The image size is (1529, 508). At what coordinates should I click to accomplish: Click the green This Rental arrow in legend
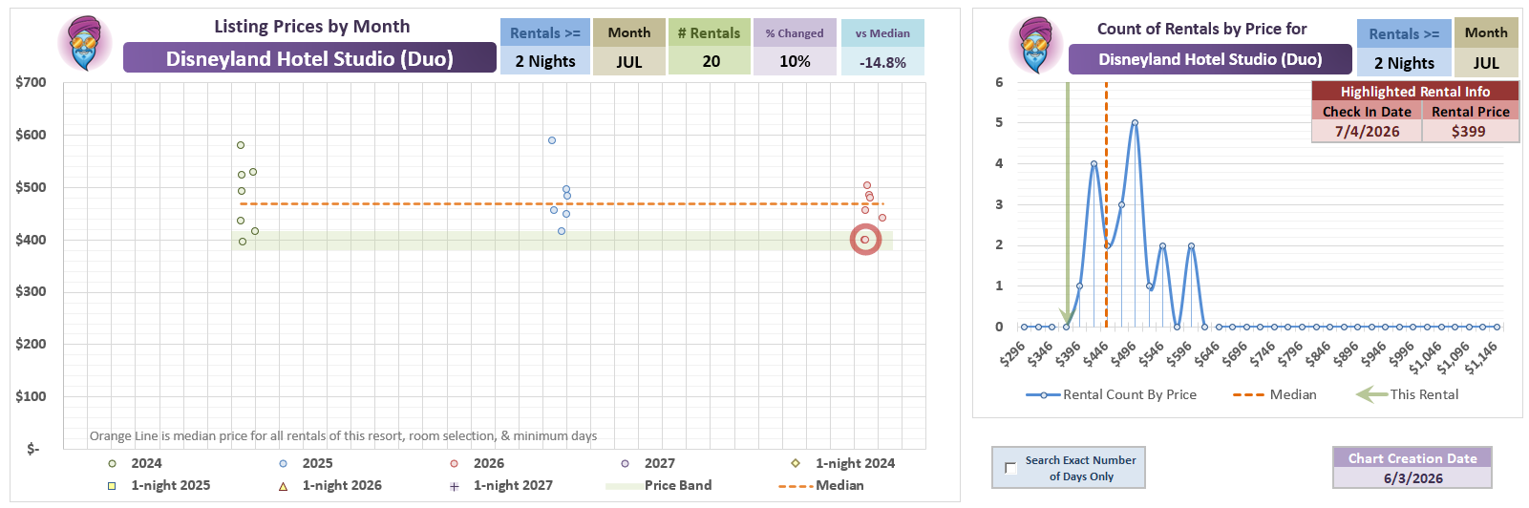[1371, 394]
